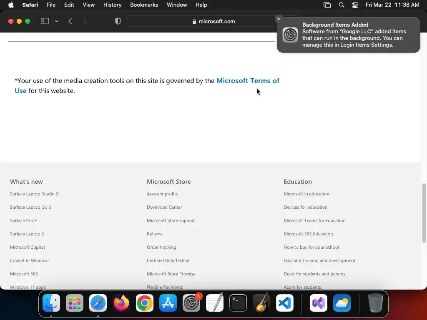
Task: Open the Help menu
Action: pos(201,5)
